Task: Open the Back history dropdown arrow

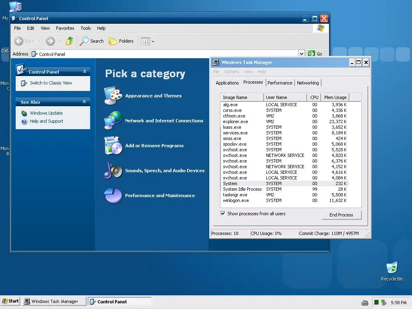Action: [x=39, y=41]
